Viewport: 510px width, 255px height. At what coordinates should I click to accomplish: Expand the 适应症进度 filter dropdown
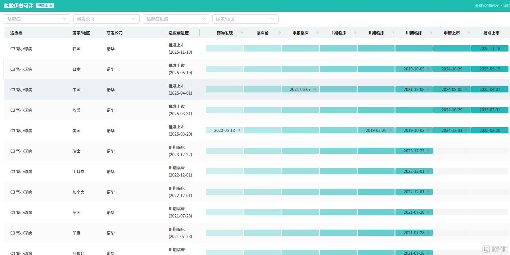(x=176, y=19)
